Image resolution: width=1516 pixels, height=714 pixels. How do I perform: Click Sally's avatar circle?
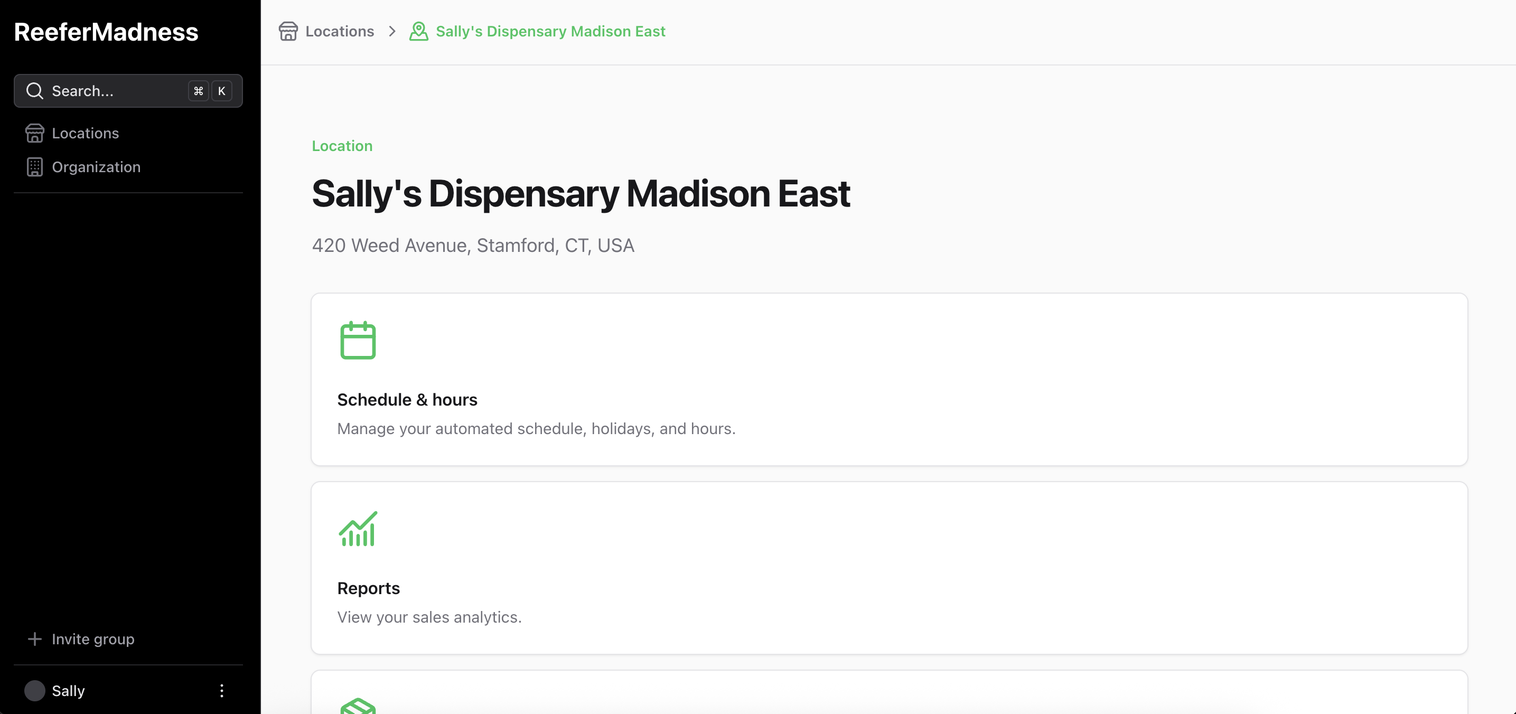(x=35, y=690)
